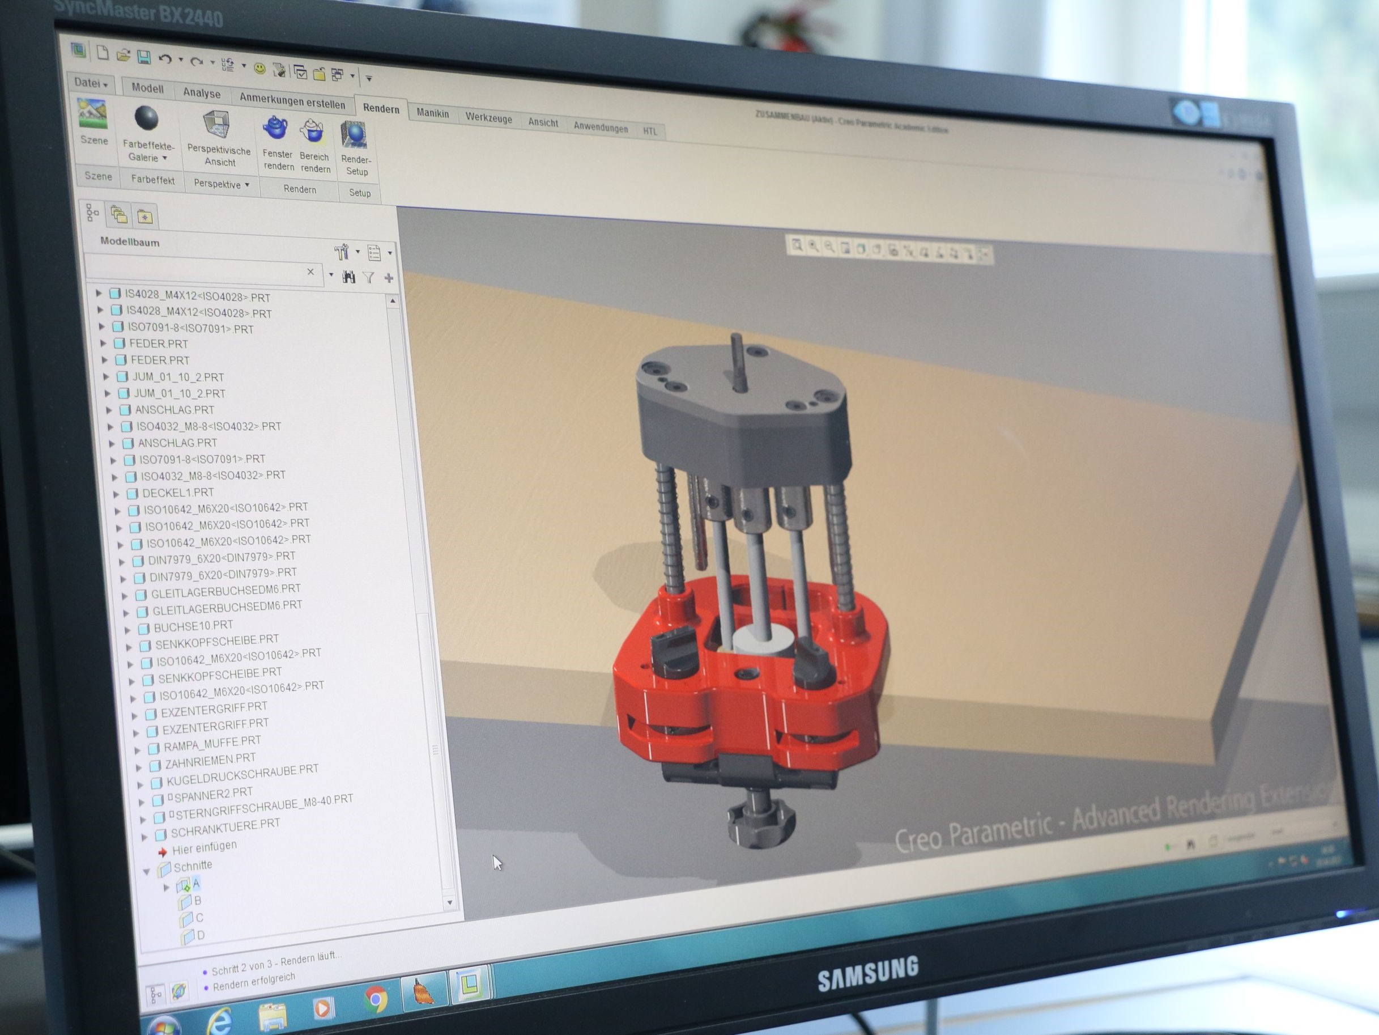1379x1035 pixels.
Task: Expand the BUCHSE10.PRT tree node
Action: click(x=127, y=630)
